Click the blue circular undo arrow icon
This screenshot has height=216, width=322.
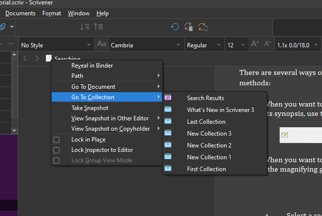(x=175, y=27)
